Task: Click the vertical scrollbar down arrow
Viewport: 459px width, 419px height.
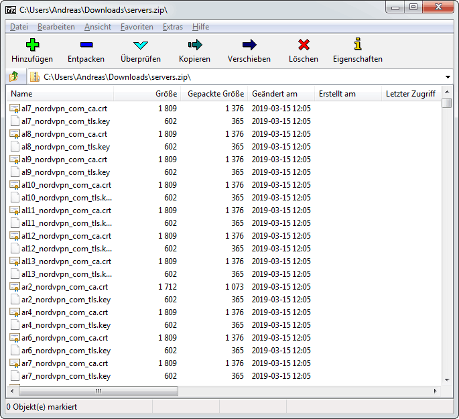Action: click(447, 380)
